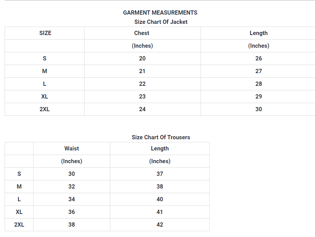The width and height of the screenshot is (315, 237).
Task: Click trousers length value 40 for size L
Action: (160, 199)
